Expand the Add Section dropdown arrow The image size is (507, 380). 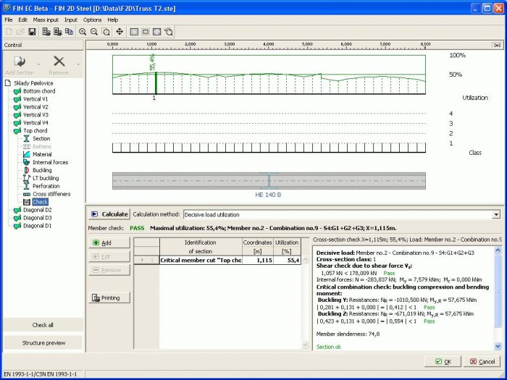[x=38, y=63]
